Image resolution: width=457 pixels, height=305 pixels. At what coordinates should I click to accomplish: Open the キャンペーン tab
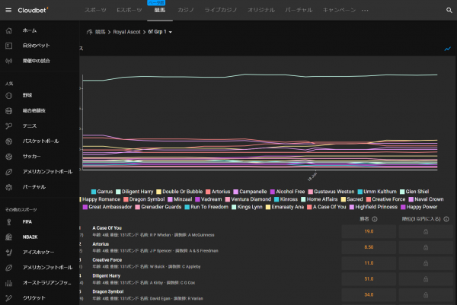pyautogui.click(x=339, y=10)
